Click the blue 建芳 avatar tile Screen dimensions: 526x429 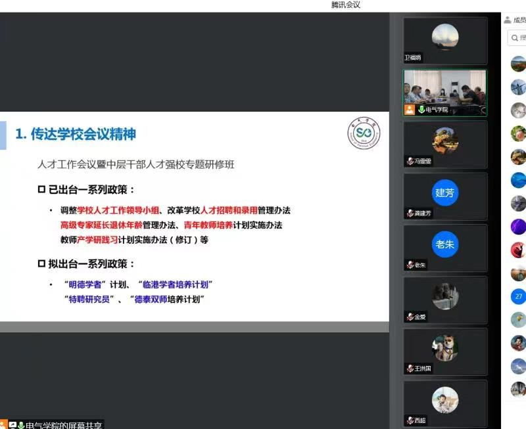click(x=444, y=192)
